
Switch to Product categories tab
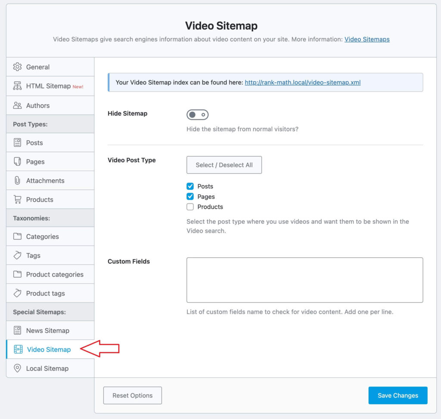(55, 274)
